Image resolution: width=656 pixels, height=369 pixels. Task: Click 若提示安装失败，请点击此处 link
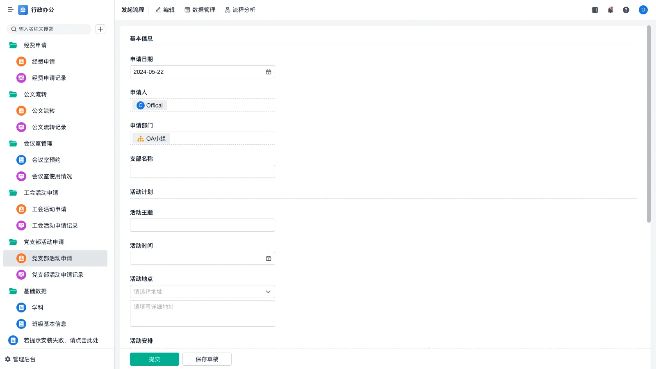[61, 340]
